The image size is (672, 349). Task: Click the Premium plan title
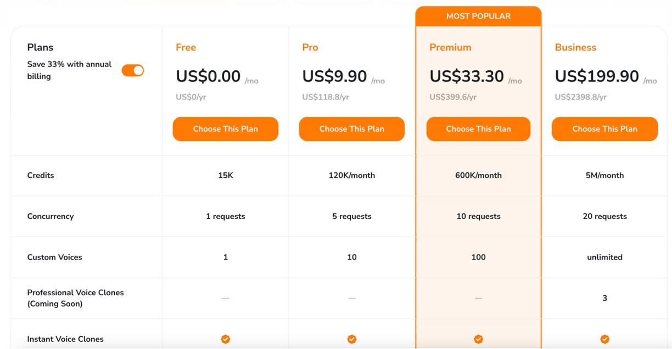pos(450,48)
